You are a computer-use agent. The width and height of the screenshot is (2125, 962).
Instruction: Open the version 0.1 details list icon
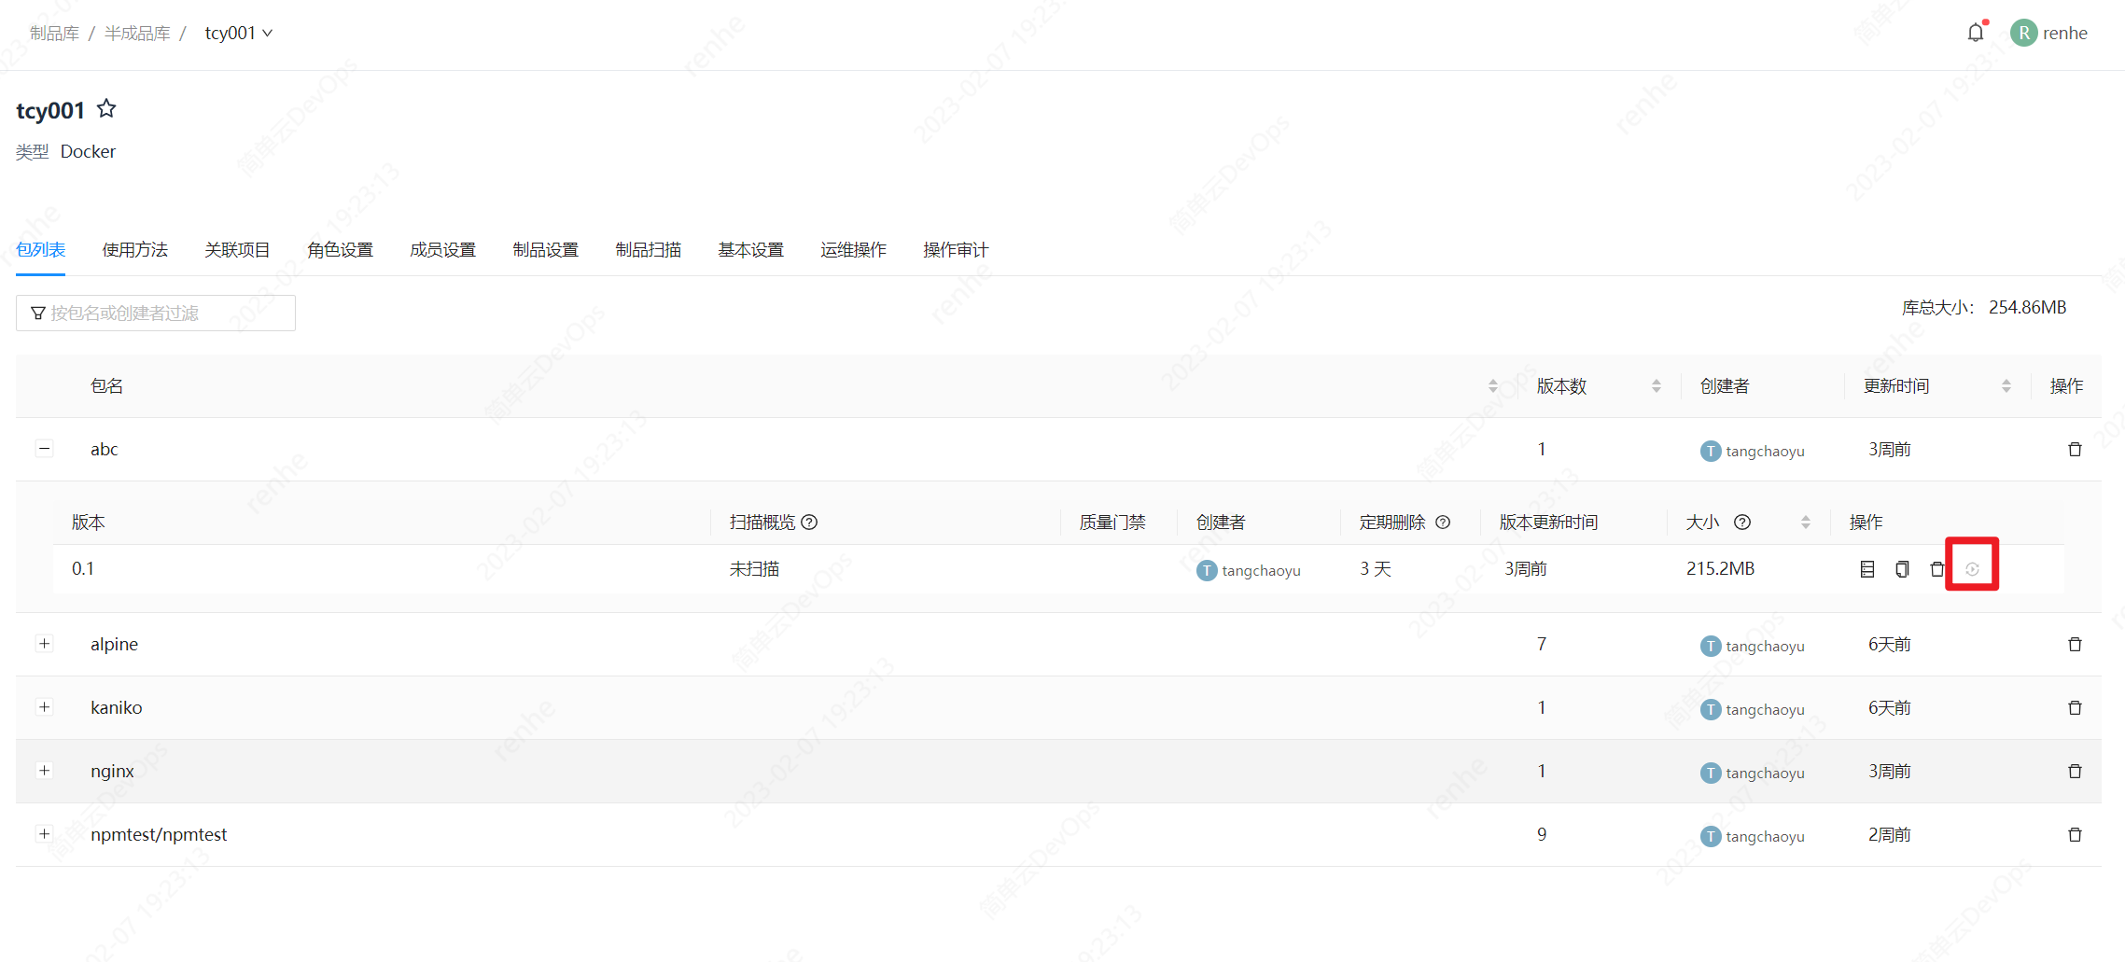1866,569
